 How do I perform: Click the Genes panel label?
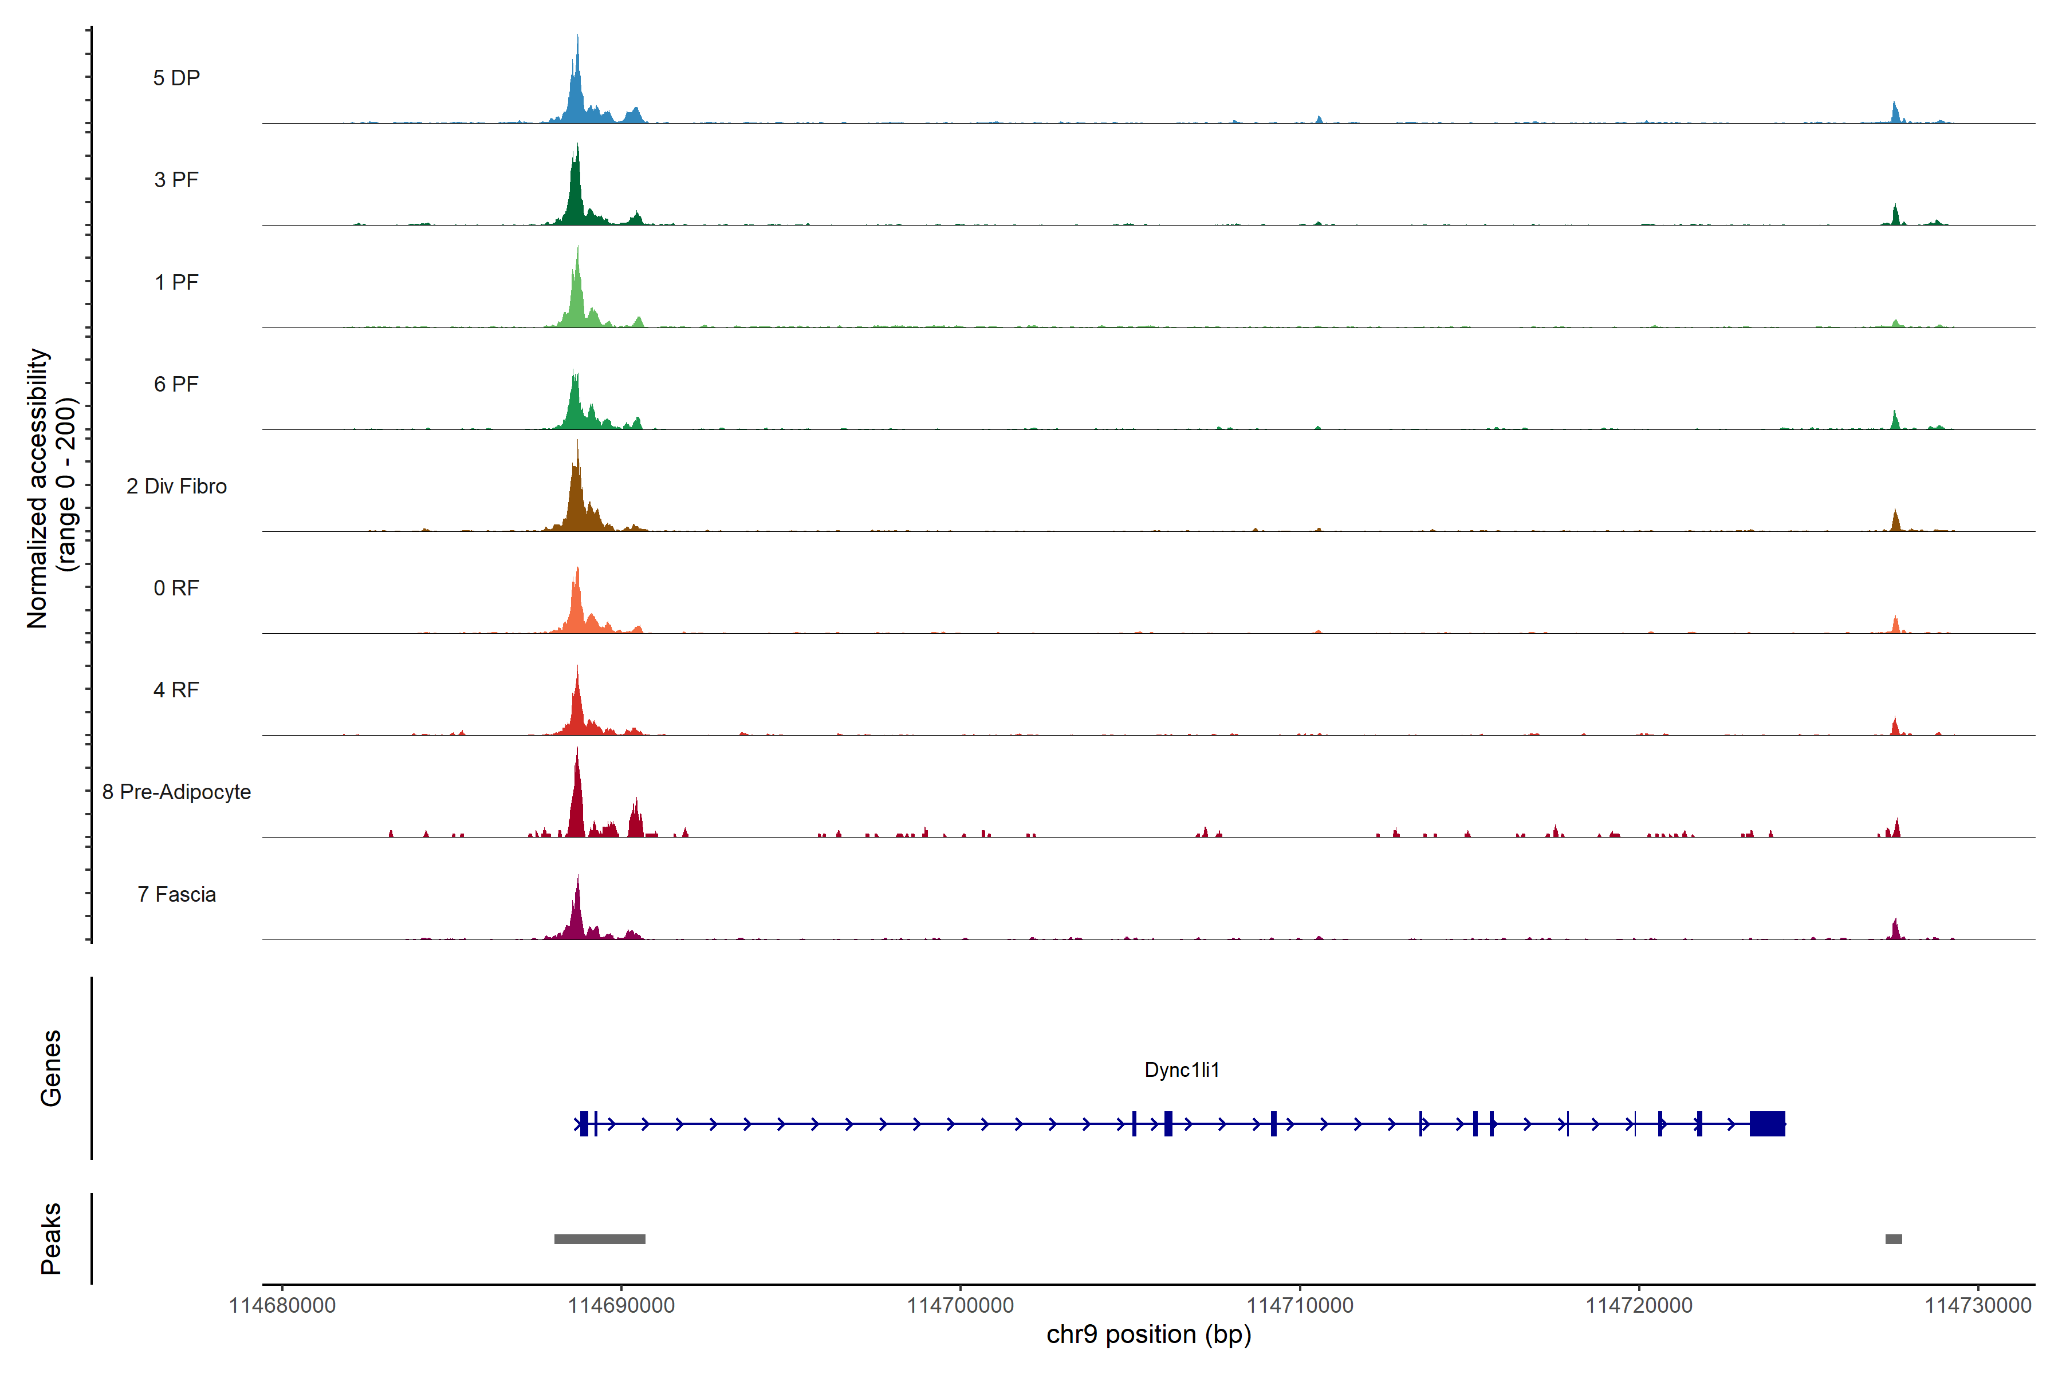coord(51,1068)
